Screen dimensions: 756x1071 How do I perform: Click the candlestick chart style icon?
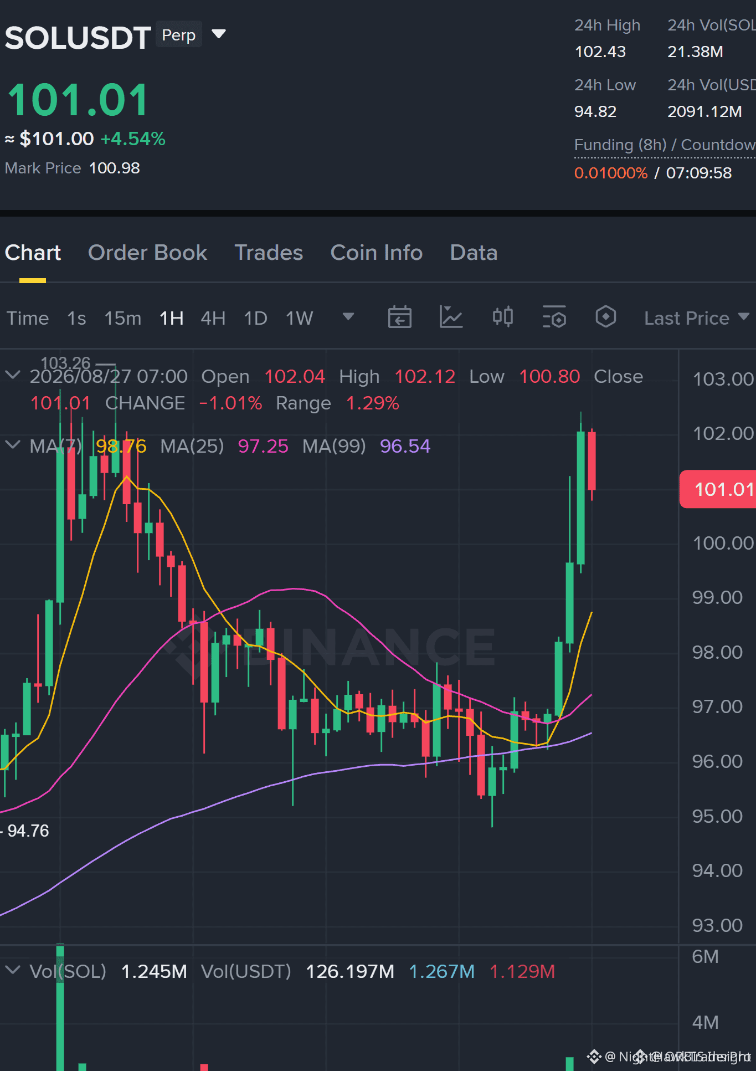coord(503,317)
